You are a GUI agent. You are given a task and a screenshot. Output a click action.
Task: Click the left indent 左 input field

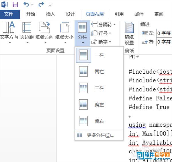point(164,33)
